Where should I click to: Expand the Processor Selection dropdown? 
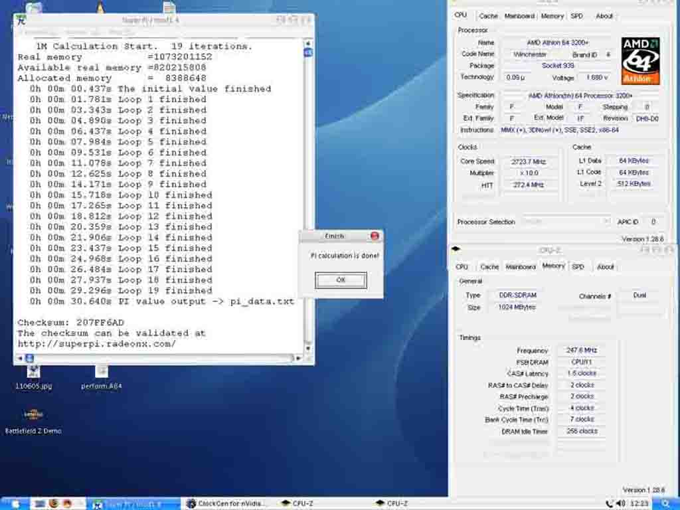coord(566,222)
